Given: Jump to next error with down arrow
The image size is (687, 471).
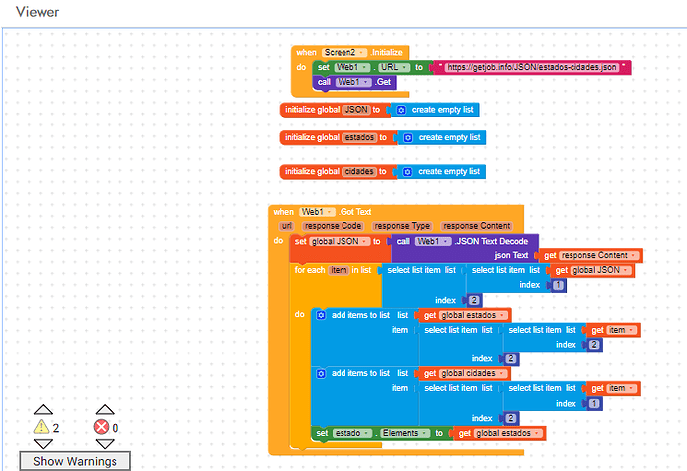Looking at the screenshot, I should (105, 444).
